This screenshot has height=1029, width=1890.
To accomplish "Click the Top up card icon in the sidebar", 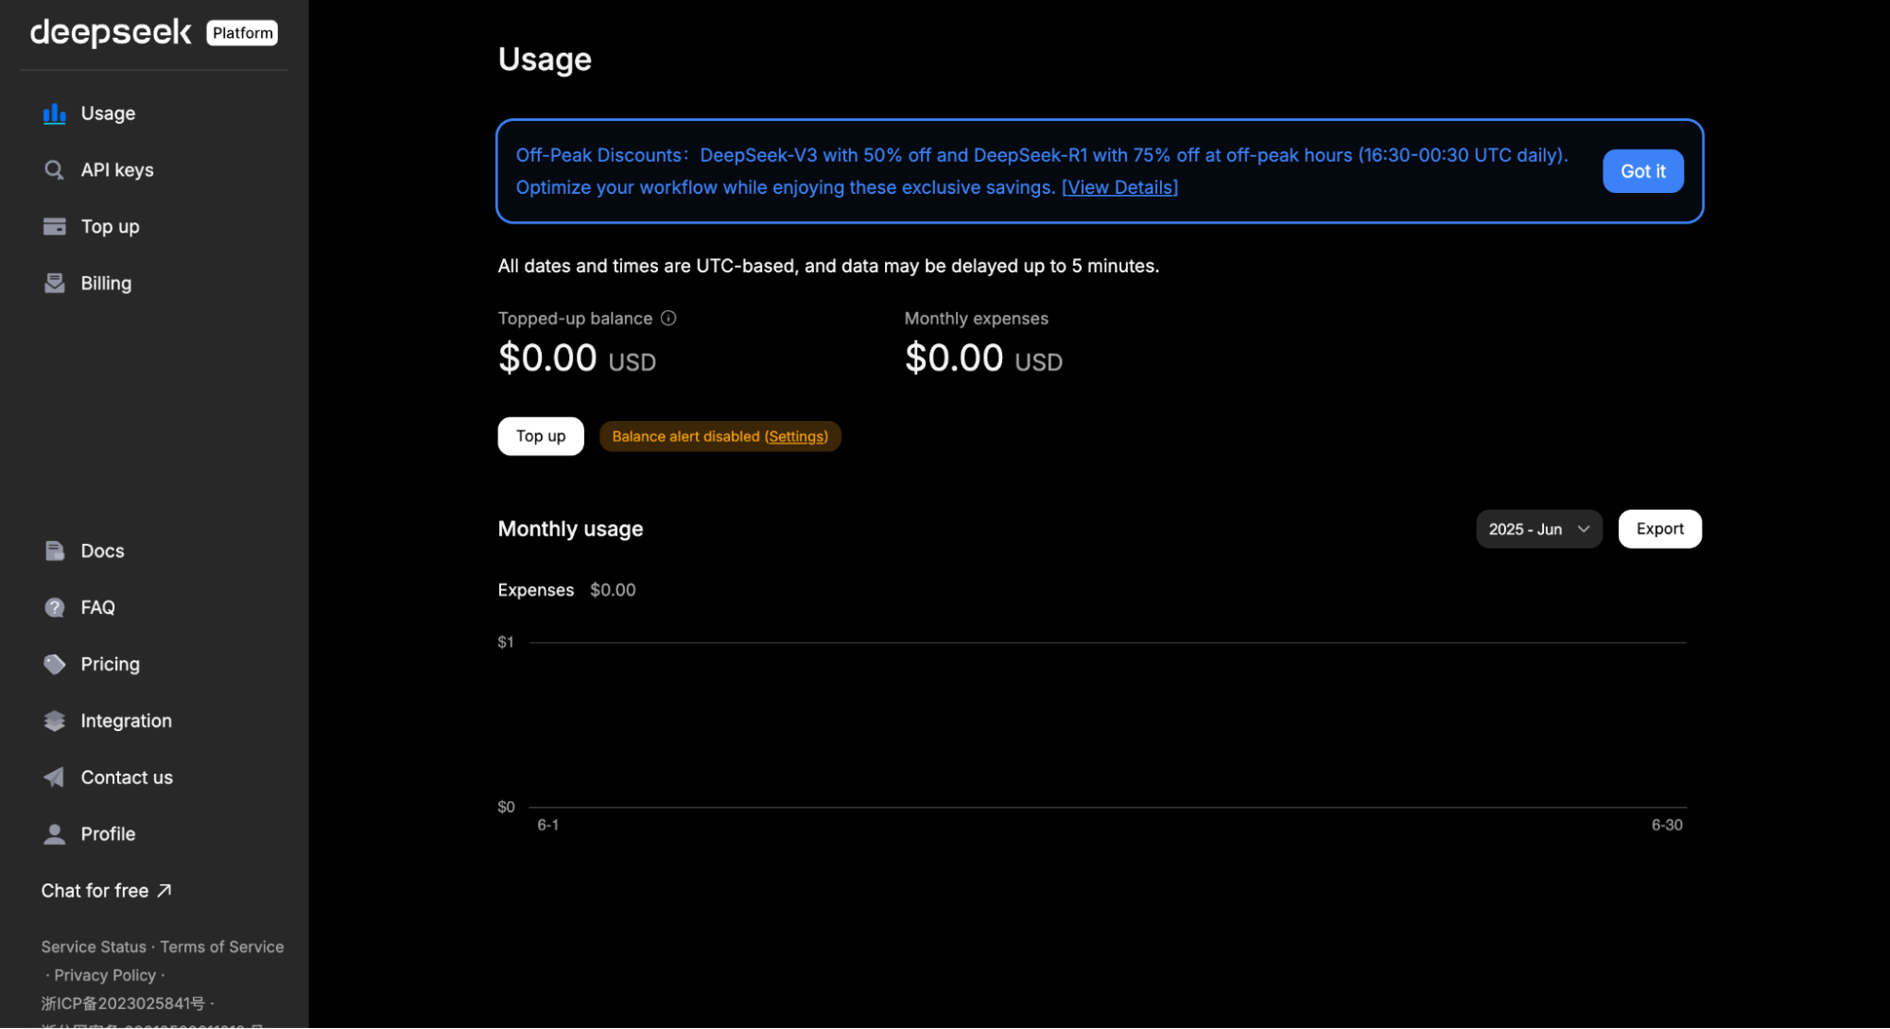I will pyautogui.click(x=55, y=227).
